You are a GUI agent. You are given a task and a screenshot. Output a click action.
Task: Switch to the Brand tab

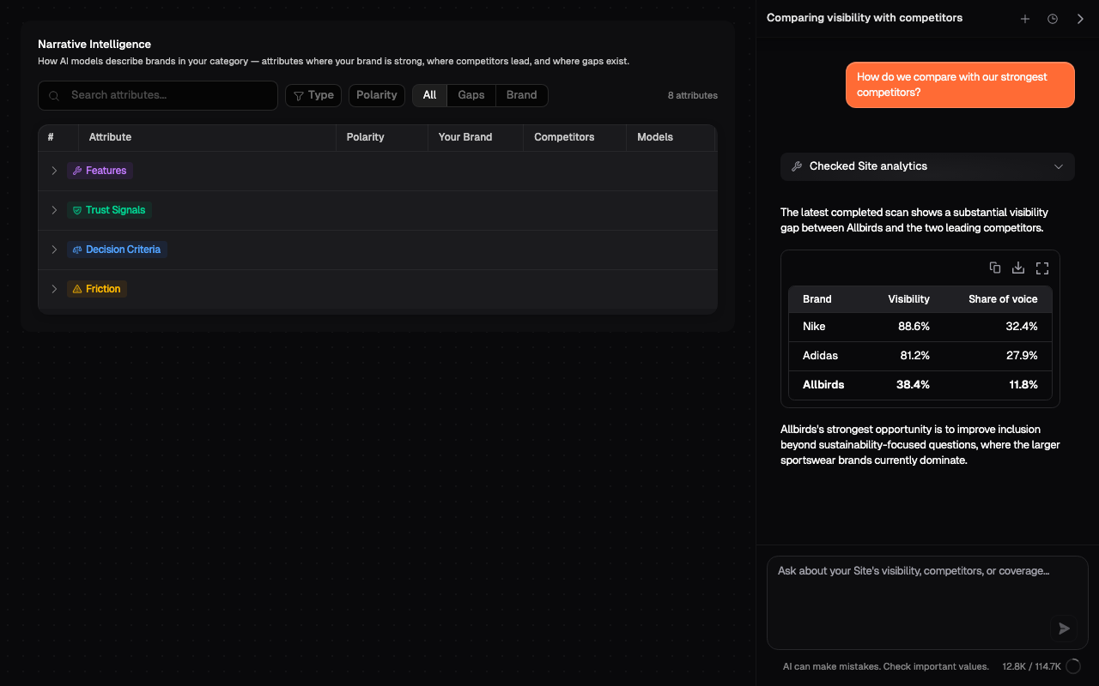[521, 95]
